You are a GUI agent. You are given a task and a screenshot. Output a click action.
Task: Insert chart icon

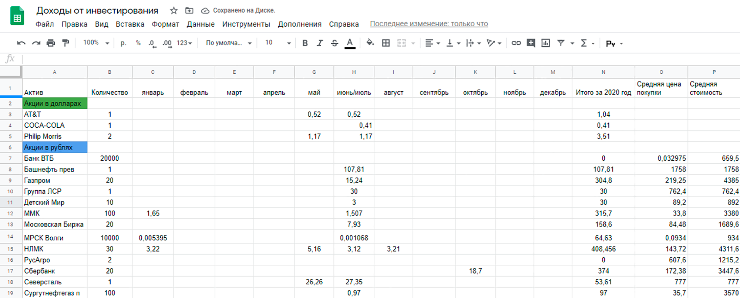tap(546, 43)
